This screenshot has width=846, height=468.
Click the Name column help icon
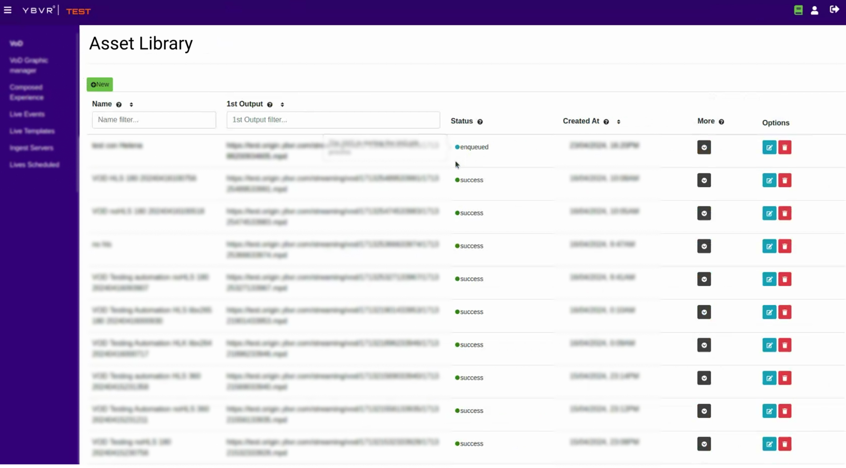(x=119, y=105)
